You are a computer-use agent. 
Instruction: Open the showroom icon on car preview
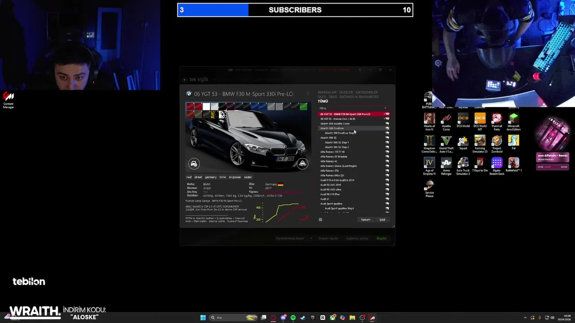coord(303,164)
